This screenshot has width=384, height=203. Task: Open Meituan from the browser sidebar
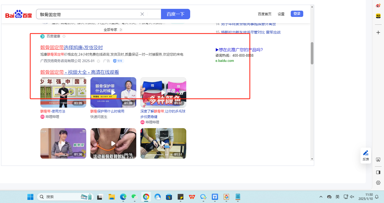coord(378,16)
